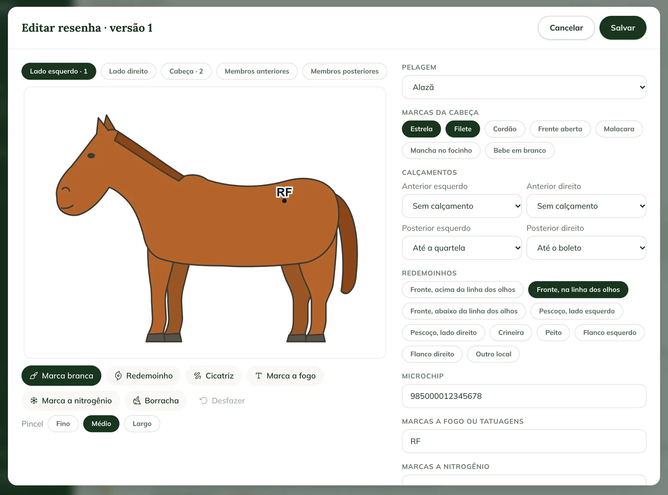The height and width of the screenshot is (495, 668).
Task: Enable Outro local whorl chip
Action: [493, 354]
